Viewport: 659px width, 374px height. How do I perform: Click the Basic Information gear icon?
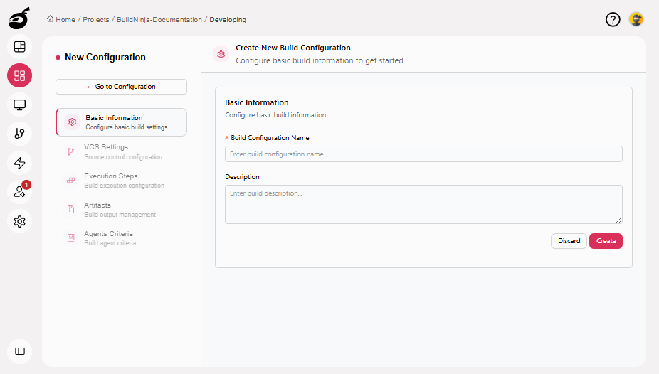tap(73, 122)
